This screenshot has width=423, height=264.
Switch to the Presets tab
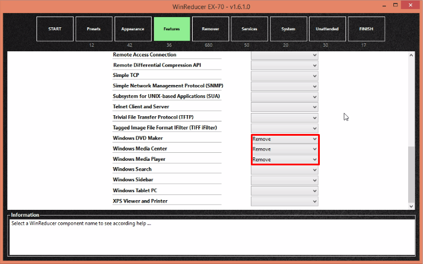point(94,29)
